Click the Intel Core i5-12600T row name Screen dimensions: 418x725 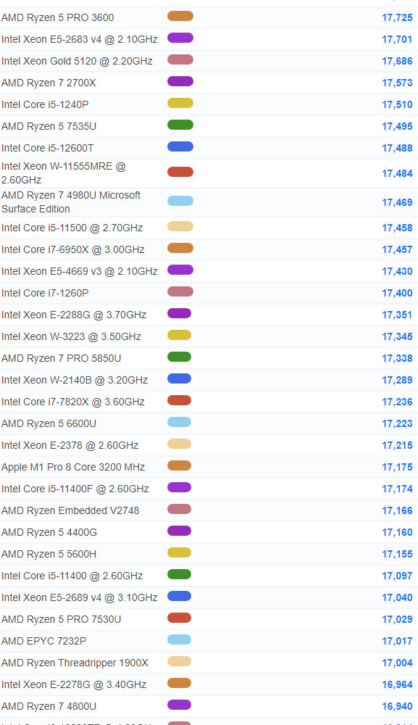48,148
